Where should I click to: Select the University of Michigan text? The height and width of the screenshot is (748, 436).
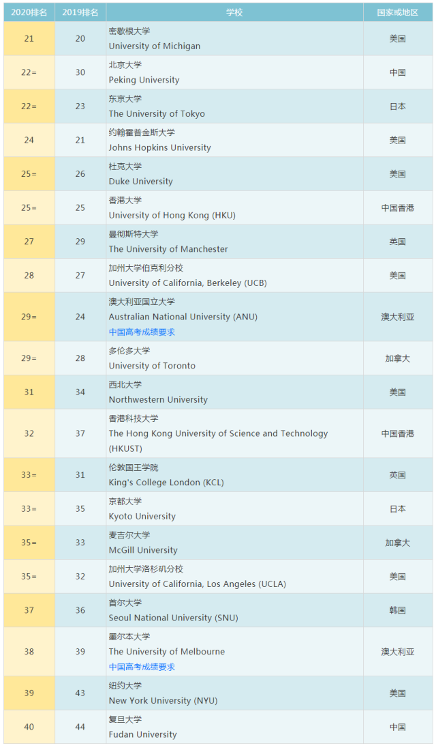[x=154, y=46]
